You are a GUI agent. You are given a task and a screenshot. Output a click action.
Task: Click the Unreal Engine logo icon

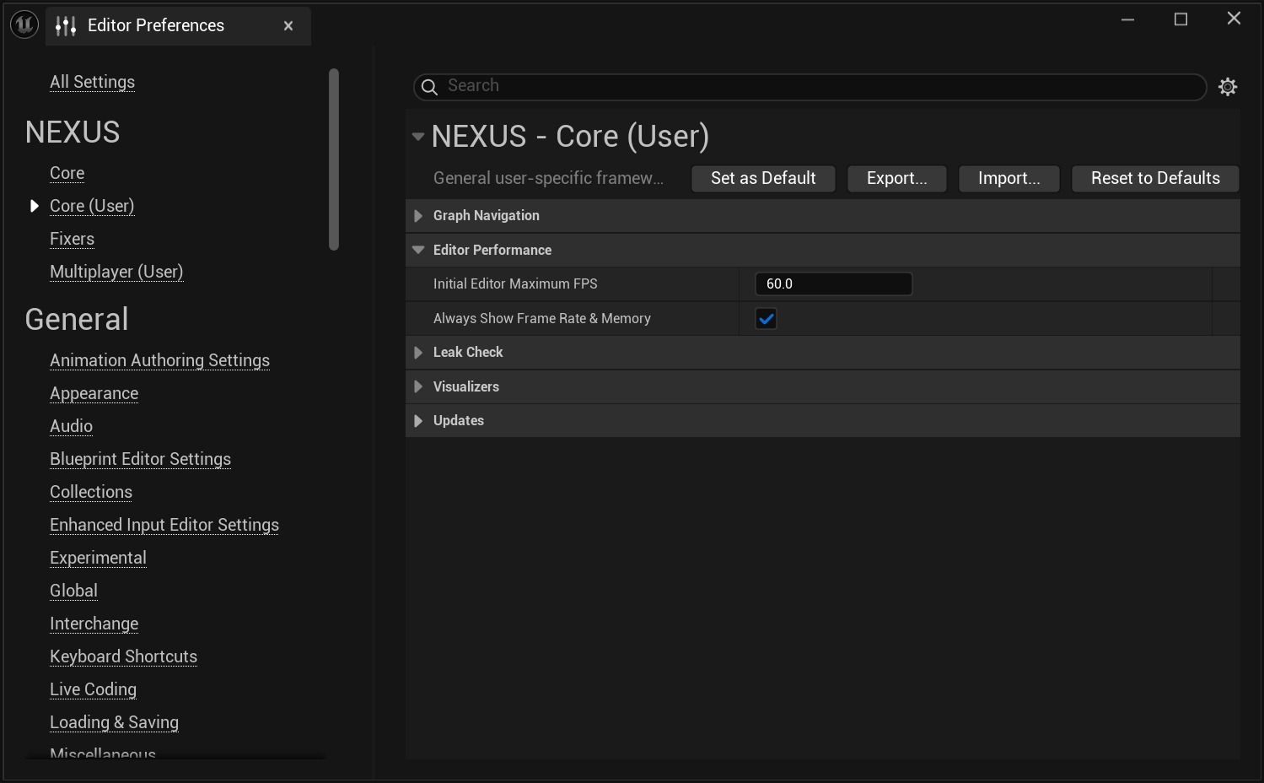[24, 24]
